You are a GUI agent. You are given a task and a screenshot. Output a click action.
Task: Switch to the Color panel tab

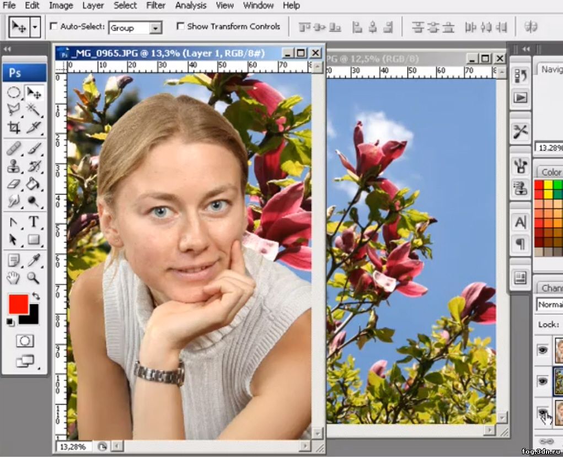click(550, 173)
